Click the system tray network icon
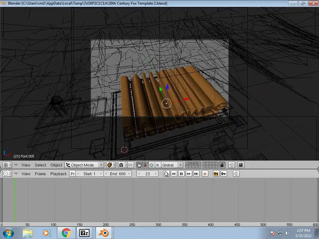 coord(280,233)
